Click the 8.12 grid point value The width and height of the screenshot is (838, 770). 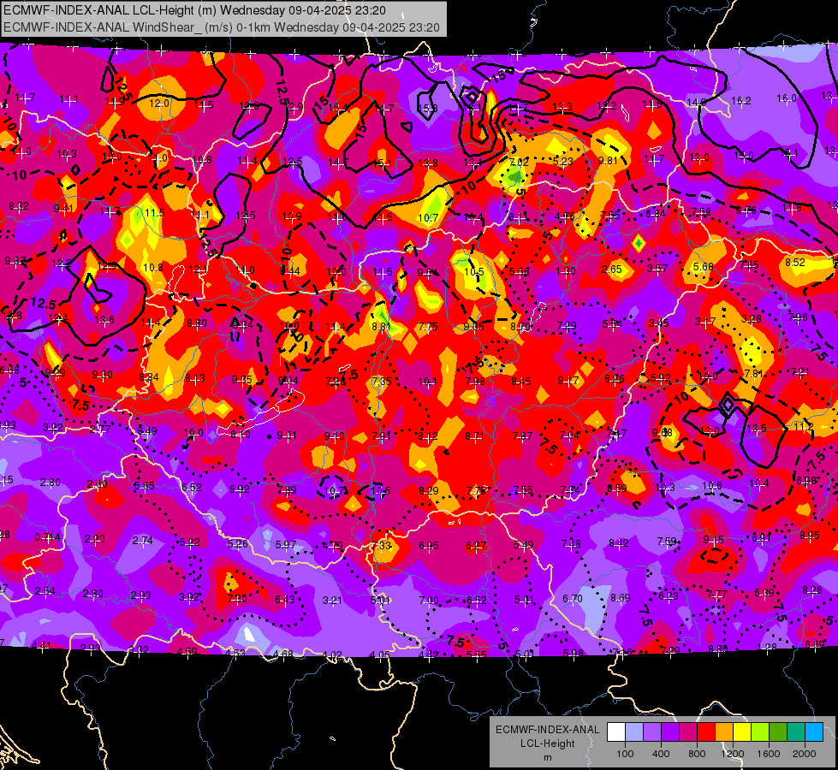point(428,436)
